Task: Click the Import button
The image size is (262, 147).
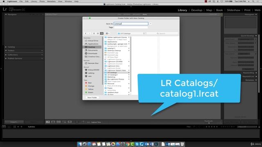Action: (x=14, y=122)
